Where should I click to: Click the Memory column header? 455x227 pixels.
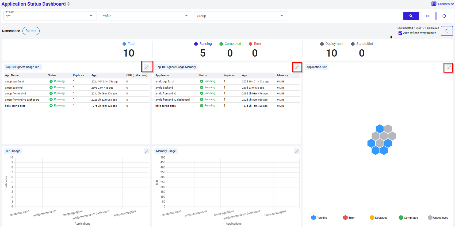click(282, 75)
